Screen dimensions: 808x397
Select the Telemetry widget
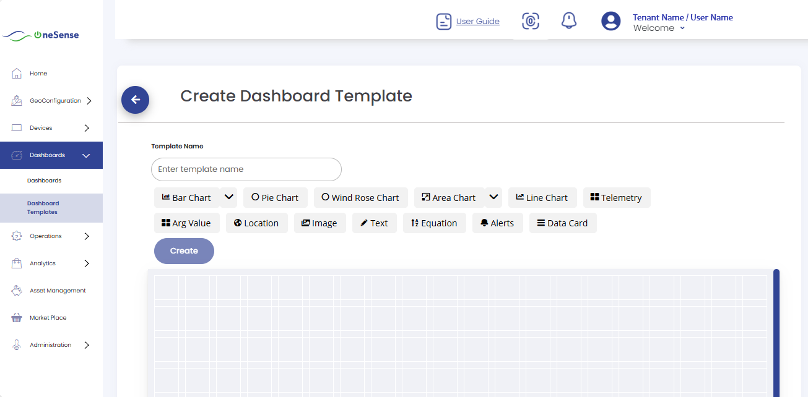pos(617,197)
